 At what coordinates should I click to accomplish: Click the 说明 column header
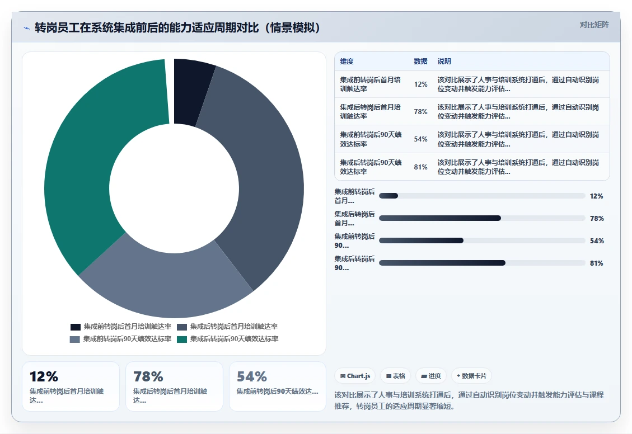(444, 61)
